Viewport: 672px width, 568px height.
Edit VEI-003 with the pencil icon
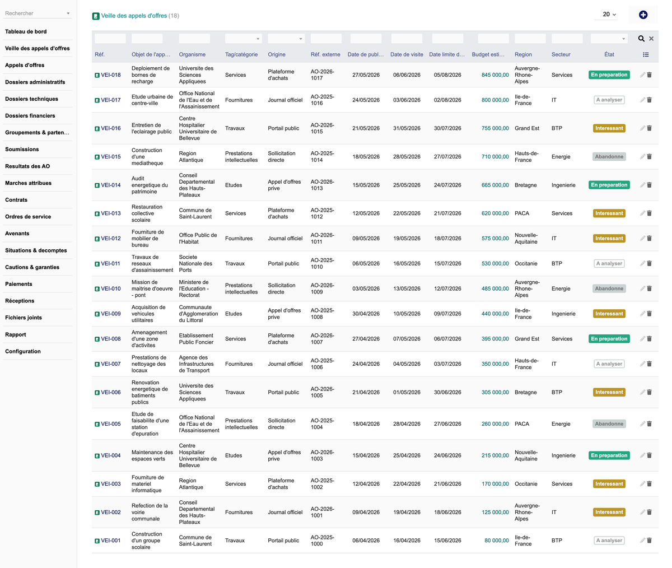(643, 484)
